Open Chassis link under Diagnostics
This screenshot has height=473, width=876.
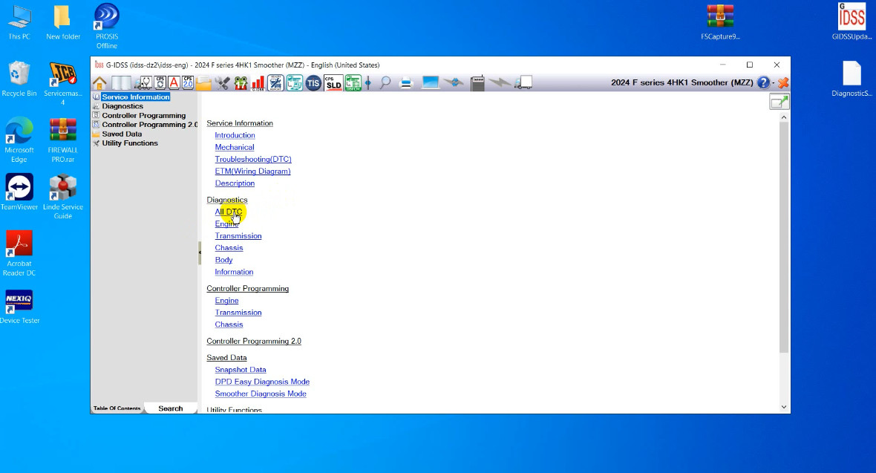[x=229, y=248]
